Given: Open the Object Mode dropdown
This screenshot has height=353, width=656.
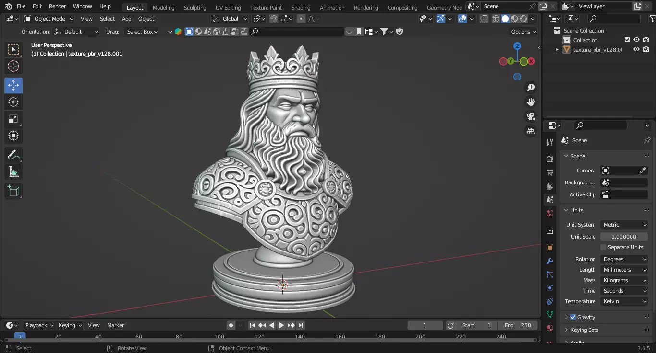Looking at the screenshot, I should [49, 19].
